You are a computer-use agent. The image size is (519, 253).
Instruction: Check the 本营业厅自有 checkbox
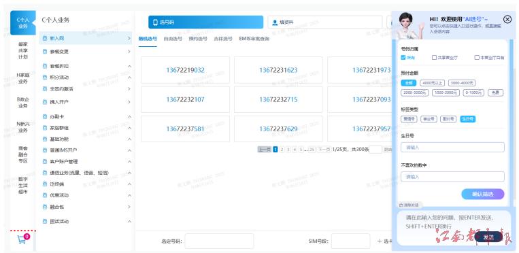(477, 57)
